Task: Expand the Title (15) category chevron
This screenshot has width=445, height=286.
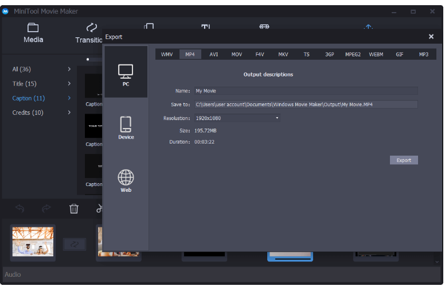Action: click(x=69, y=84)
